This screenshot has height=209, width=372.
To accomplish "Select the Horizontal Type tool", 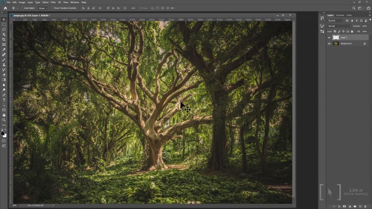I will tap(4, 100).
